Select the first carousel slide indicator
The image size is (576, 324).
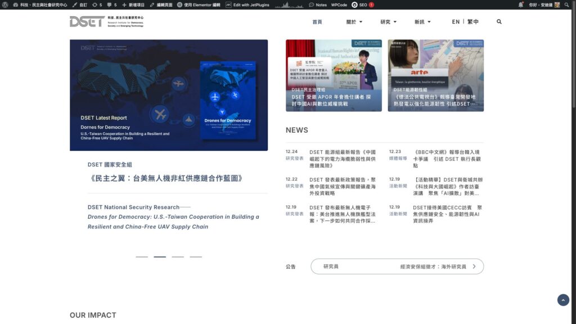142,256
